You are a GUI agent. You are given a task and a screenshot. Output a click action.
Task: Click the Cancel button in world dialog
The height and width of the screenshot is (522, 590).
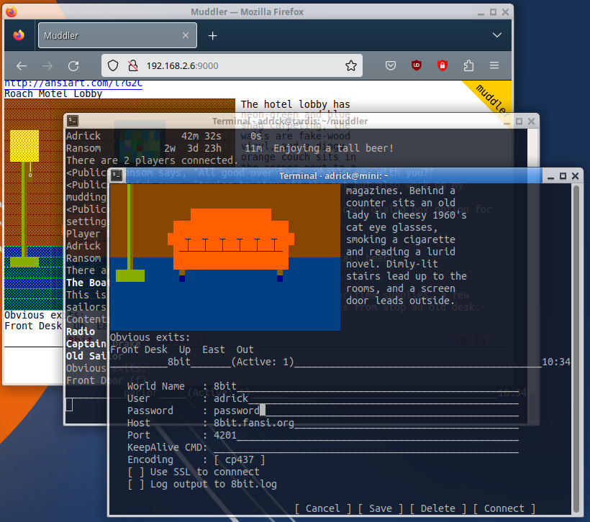(x=323, y=508)
